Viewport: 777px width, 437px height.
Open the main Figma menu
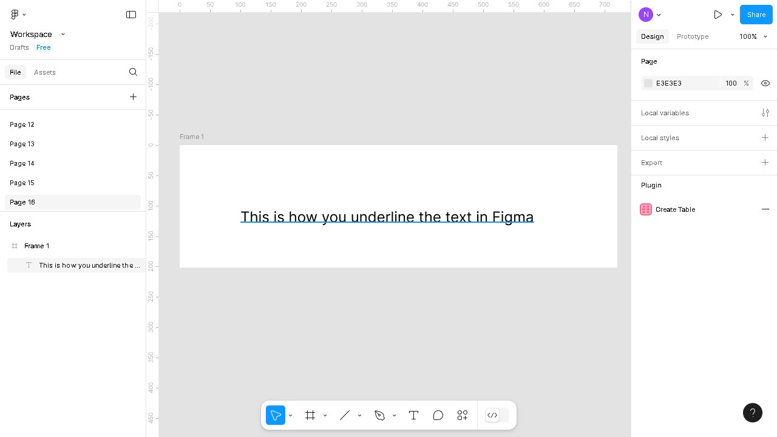point(15,15)
